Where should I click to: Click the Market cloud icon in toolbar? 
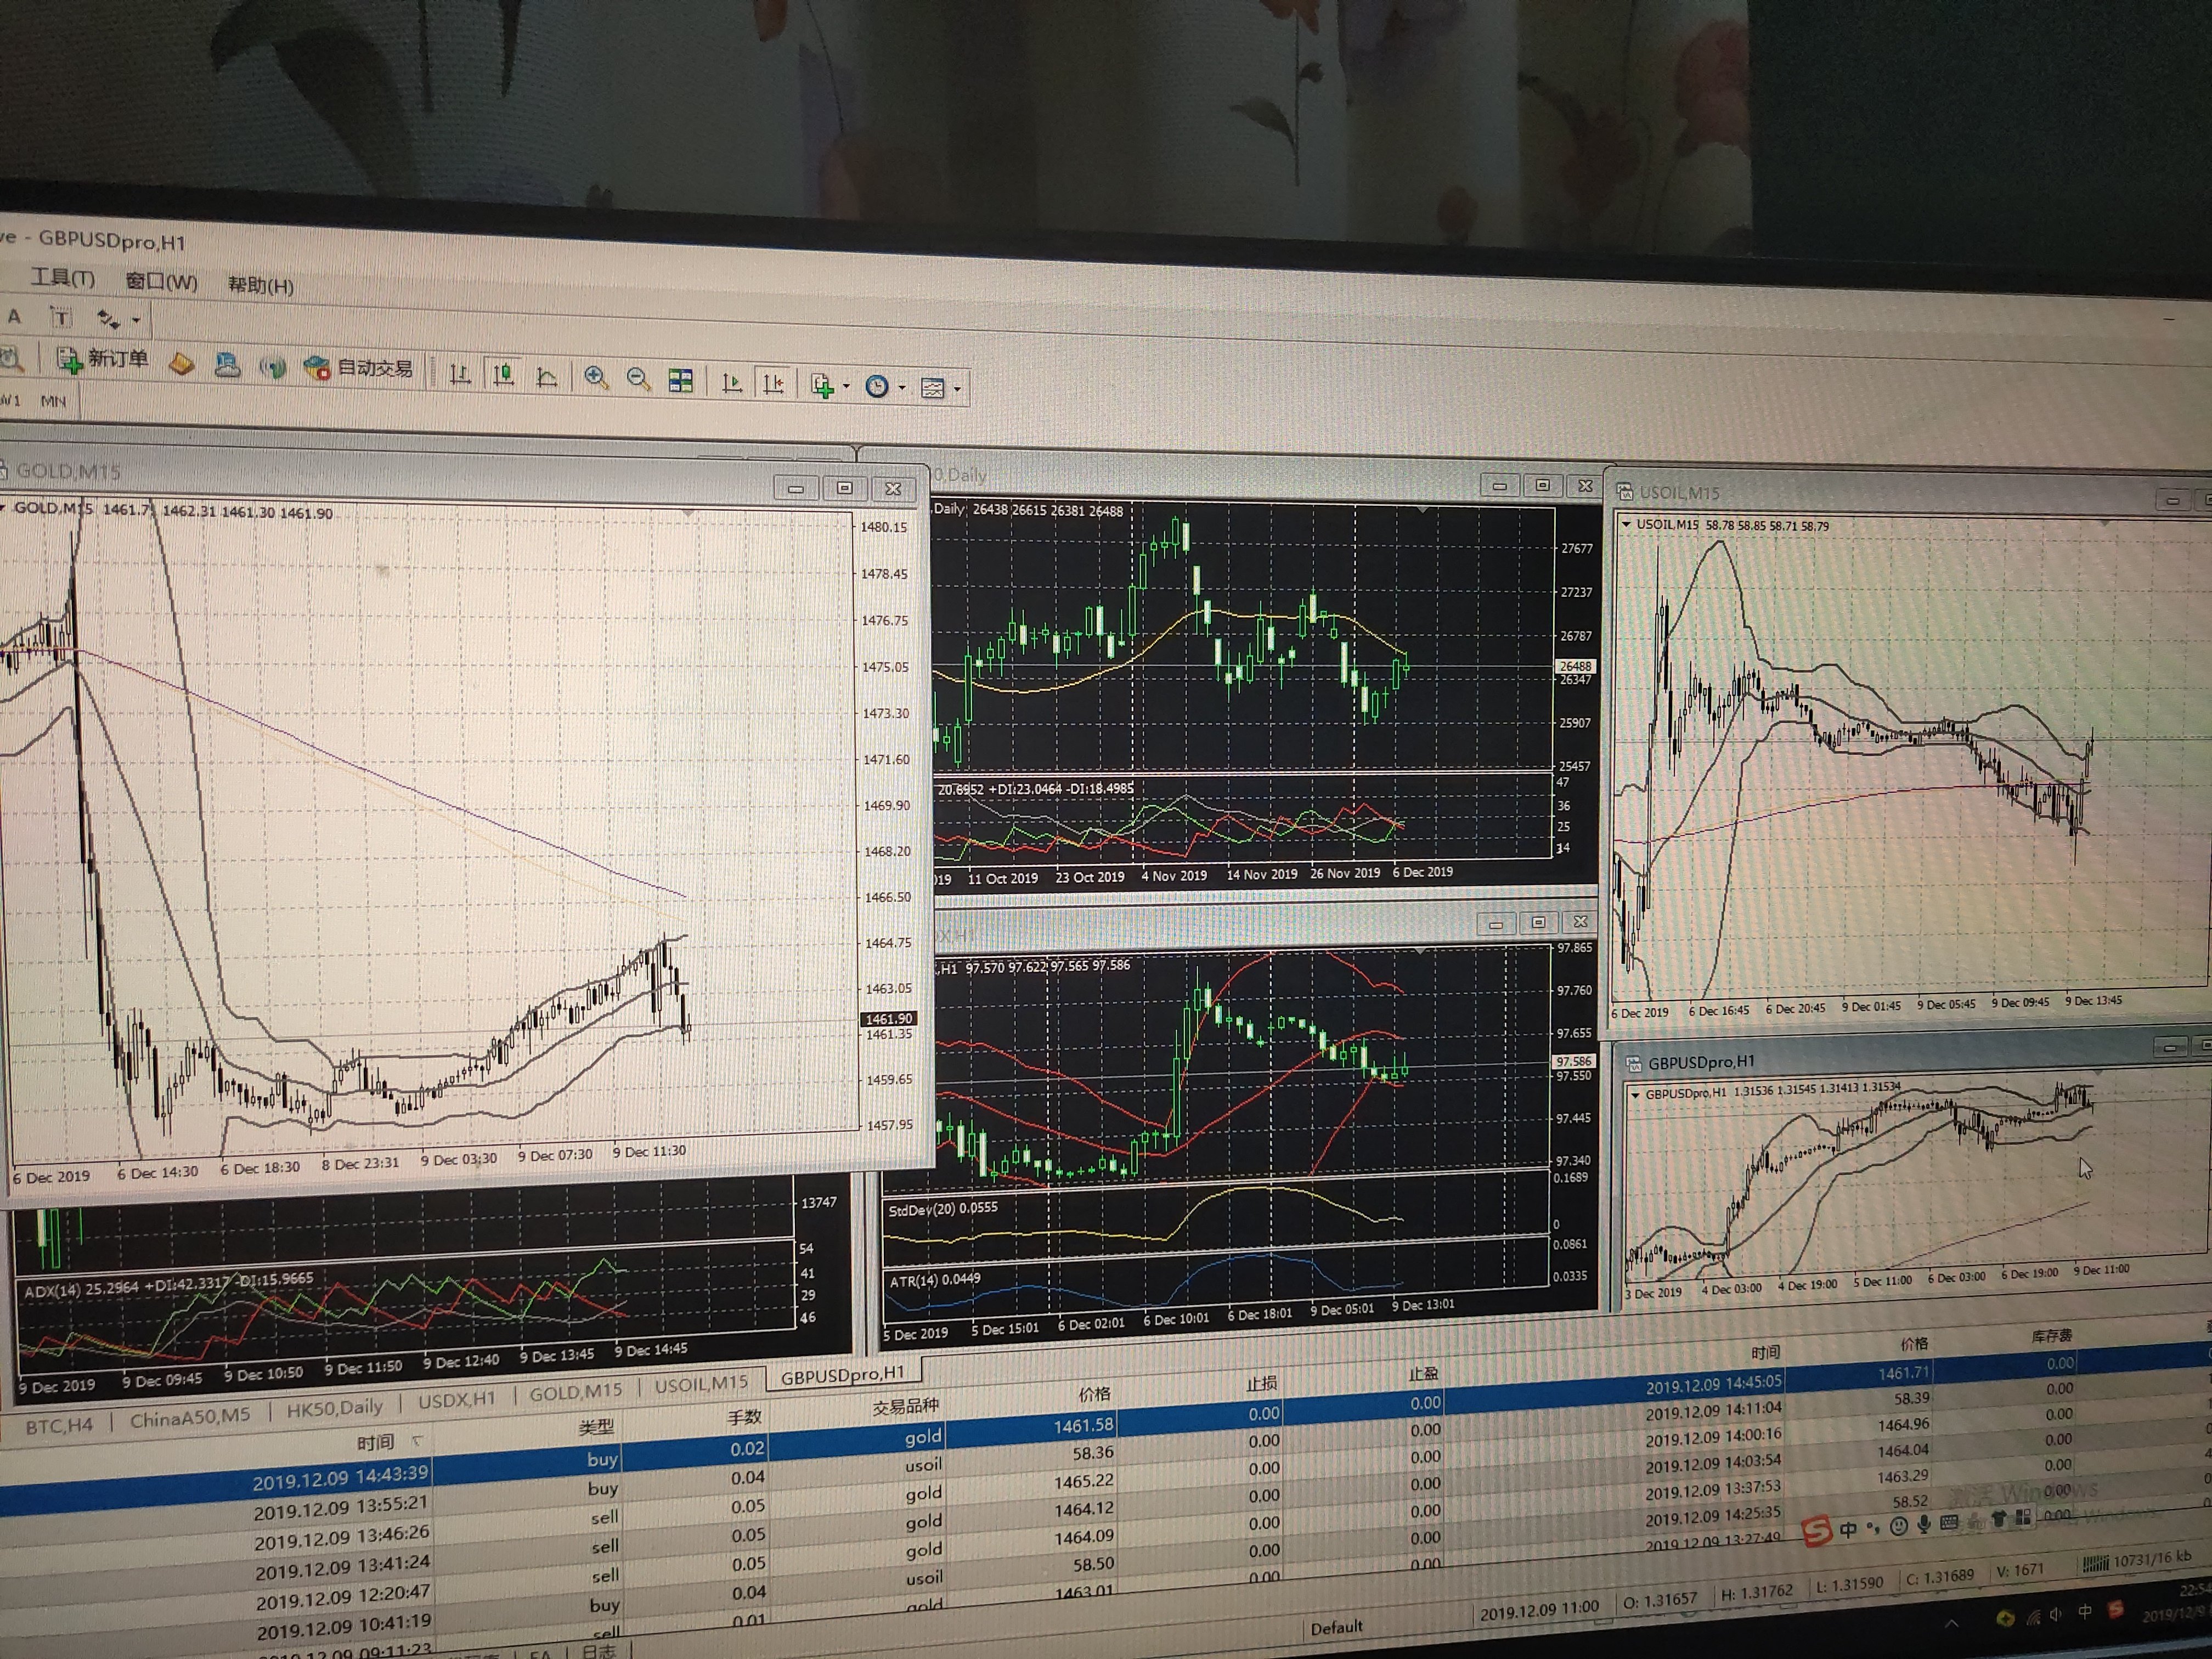(228, 366)
